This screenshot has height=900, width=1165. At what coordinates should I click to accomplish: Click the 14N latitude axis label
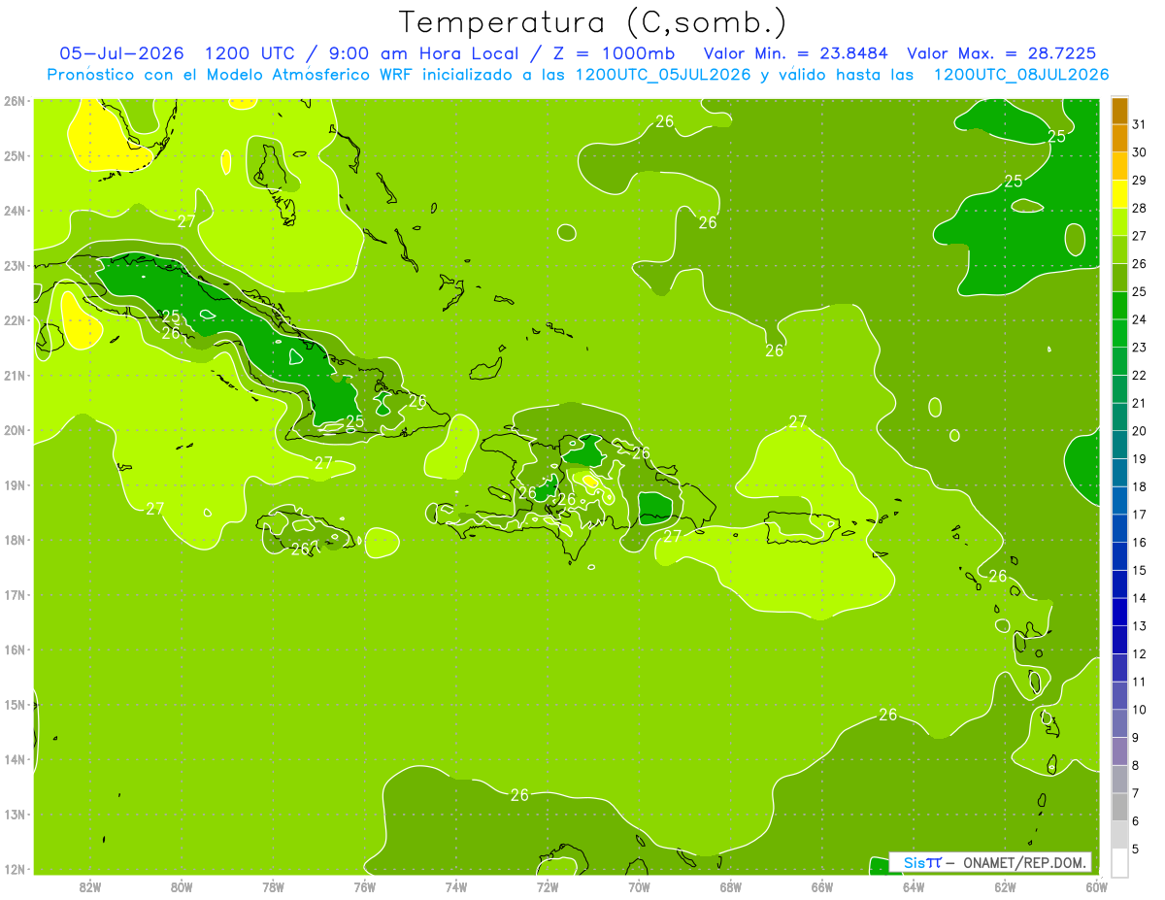tap(14, 759)
